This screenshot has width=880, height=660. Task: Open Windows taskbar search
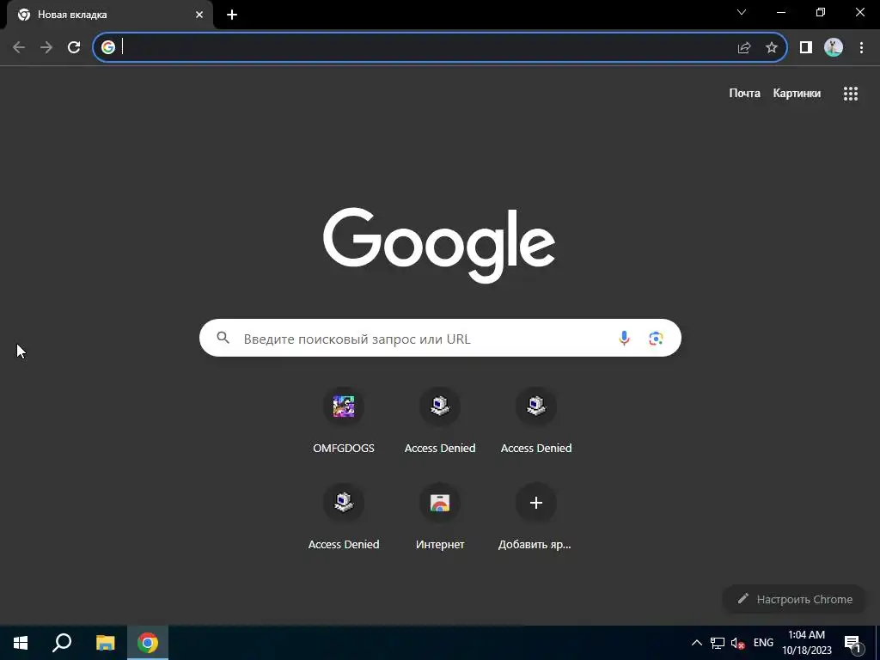tap(62, 643)
